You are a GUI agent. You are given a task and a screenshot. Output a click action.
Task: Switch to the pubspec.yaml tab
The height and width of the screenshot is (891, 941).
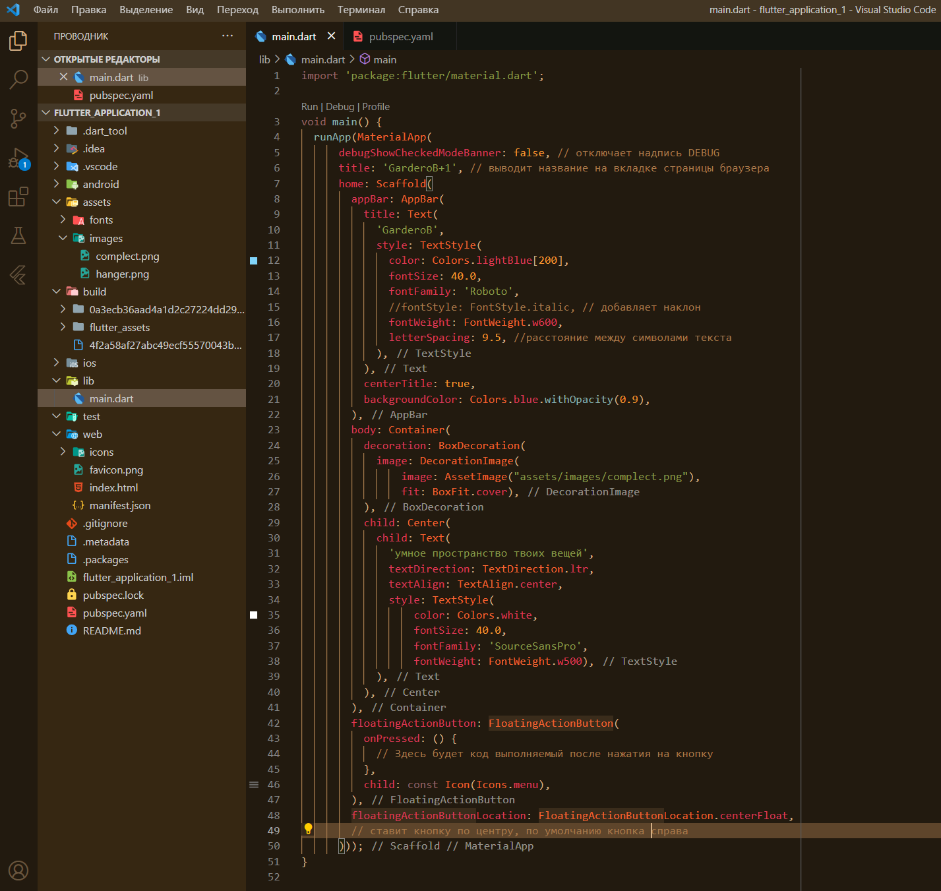400,36
